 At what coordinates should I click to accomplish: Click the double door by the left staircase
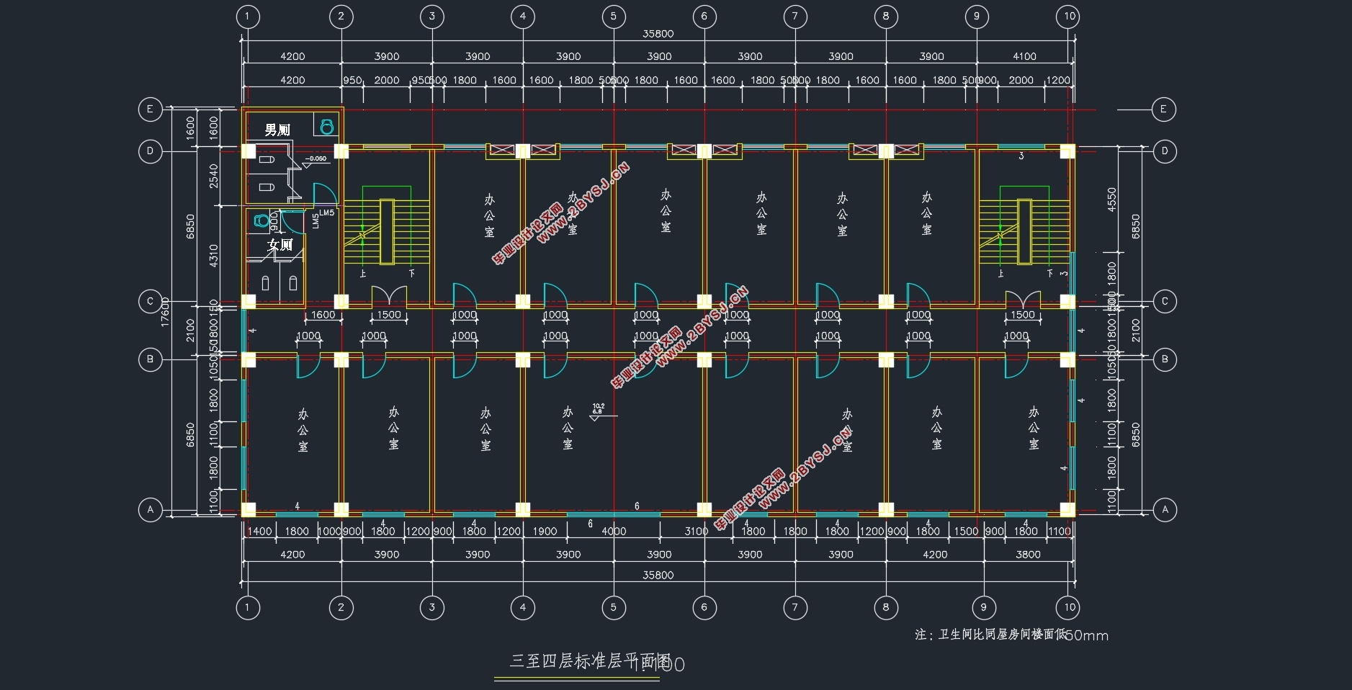[x=389, y=297]
